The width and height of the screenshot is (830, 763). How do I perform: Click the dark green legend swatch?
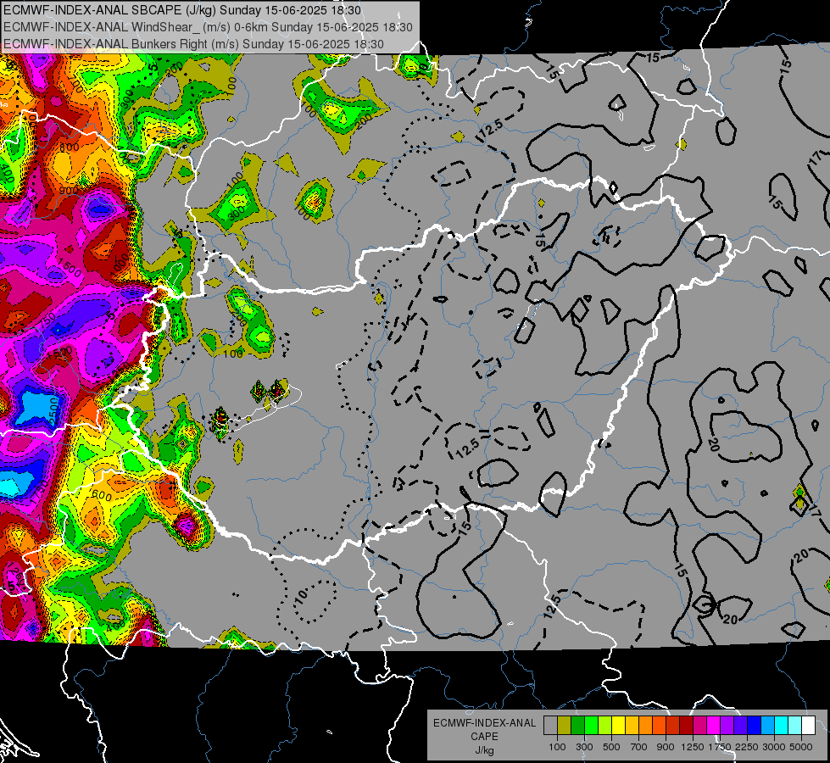pyautogui.click(x=577, y=726)
